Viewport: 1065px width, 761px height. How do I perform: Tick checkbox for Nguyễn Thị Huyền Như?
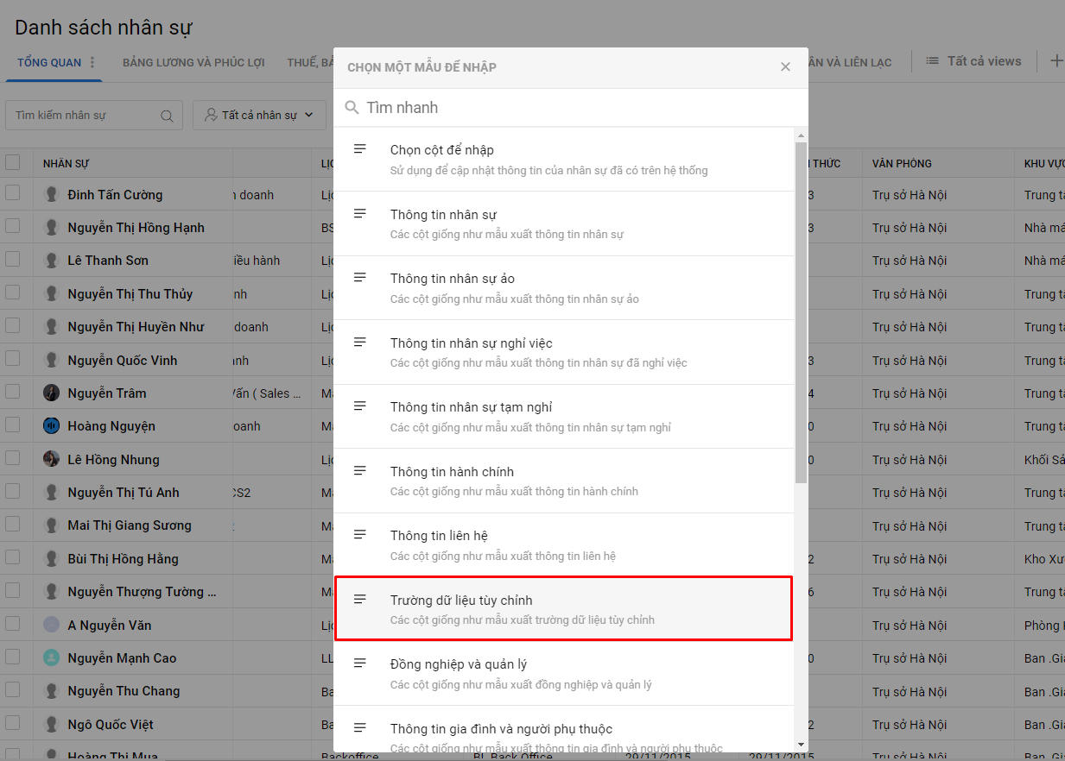13,325
